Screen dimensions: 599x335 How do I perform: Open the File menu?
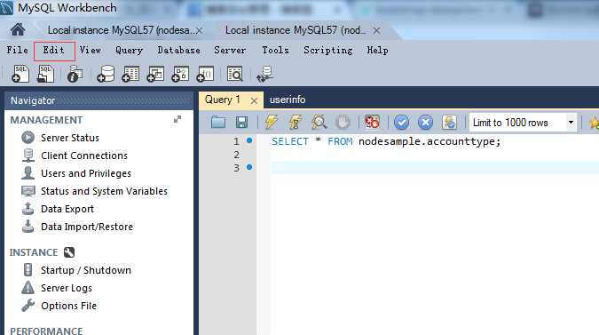click(17, 50)
